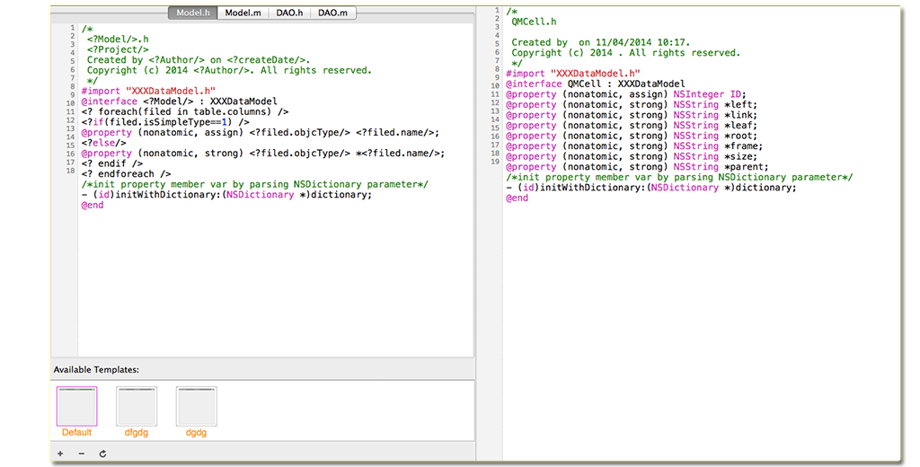Click the '<?else/>' template line
This screenshot has height=467, width=920.
coord(104,143)
